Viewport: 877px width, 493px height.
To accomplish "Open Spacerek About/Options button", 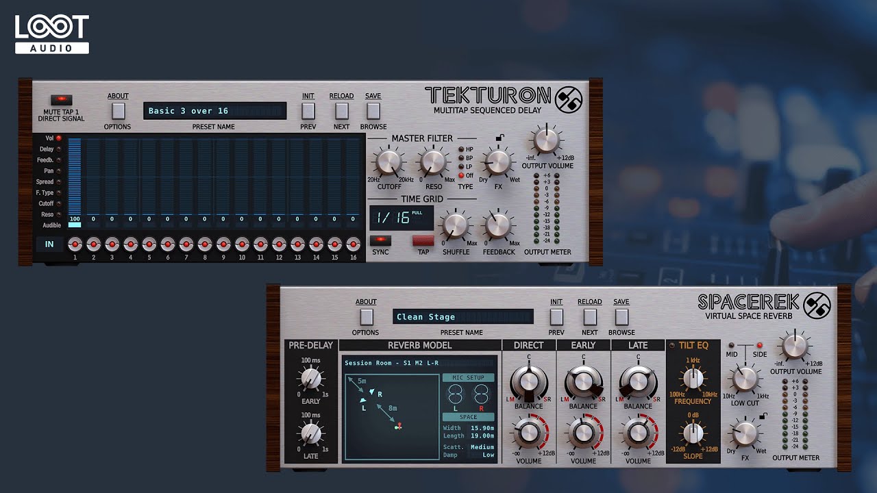I will [366, 316].
